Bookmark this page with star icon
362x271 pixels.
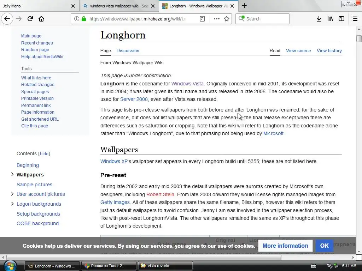[x=227, y=19]
